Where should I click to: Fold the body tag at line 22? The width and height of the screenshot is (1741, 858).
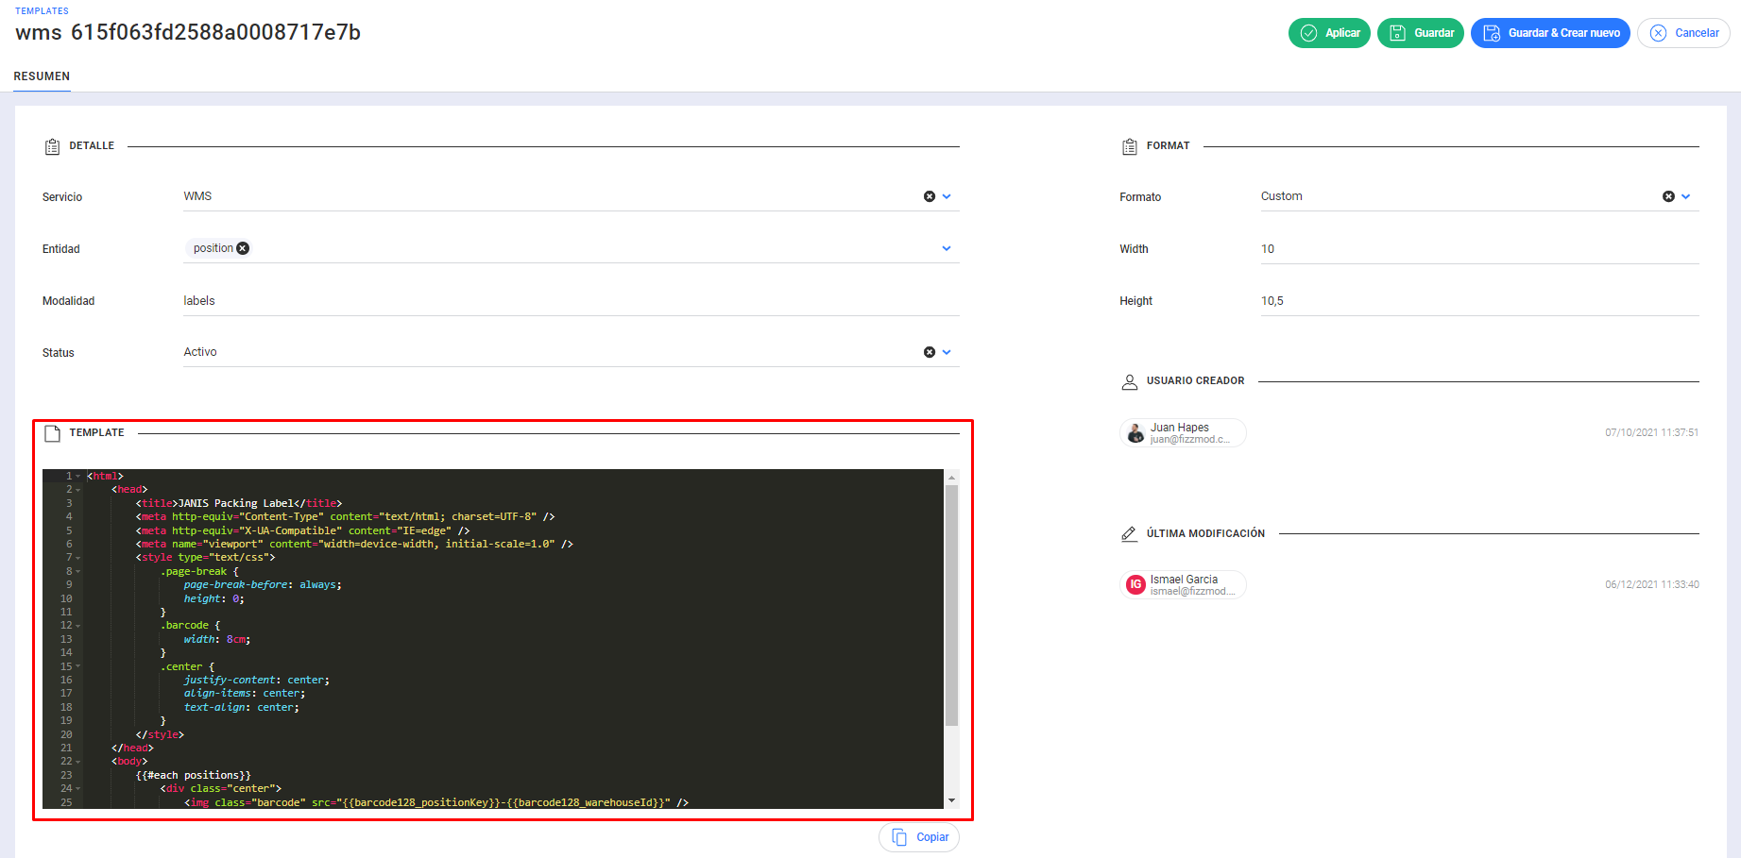tap(78, 762)
